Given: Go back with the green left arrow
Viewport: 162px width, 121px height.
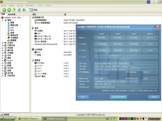Looking at the screenshot, I should [4, 10].
